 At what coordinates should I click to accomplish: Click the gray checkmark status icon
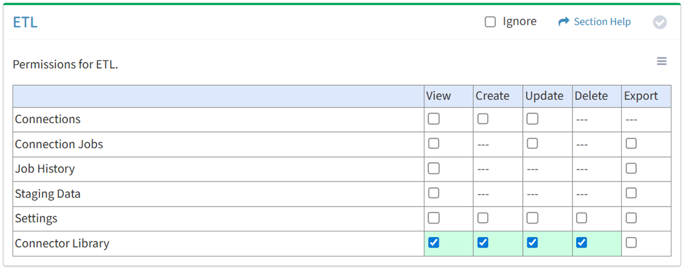tap(660, 23)
